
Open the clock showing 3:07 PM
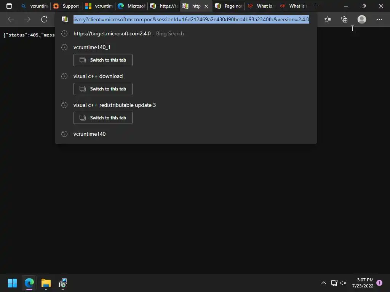[363, 283]
